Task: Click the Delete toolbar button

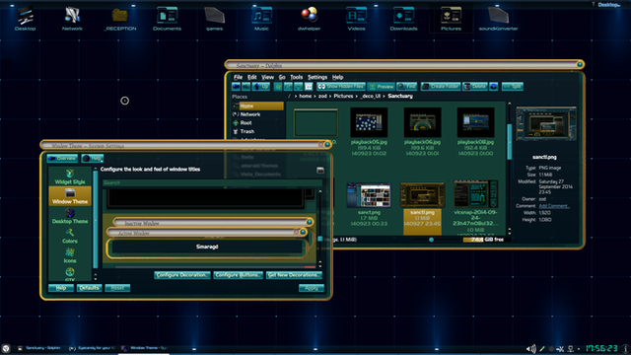Action: pos(475,87)
